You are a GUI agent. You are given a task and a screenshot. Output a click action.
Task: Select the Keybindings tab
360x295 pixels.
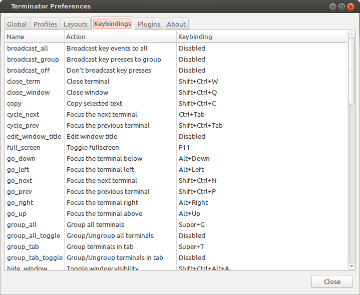click(113, 24)
